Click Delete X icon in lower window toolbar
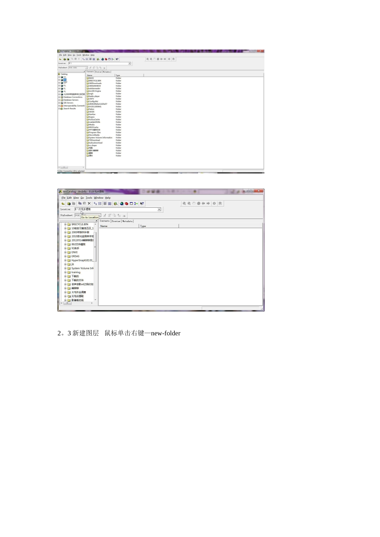Image resolution: width=380 pixels, height=537 pixels. pos(89,203)
